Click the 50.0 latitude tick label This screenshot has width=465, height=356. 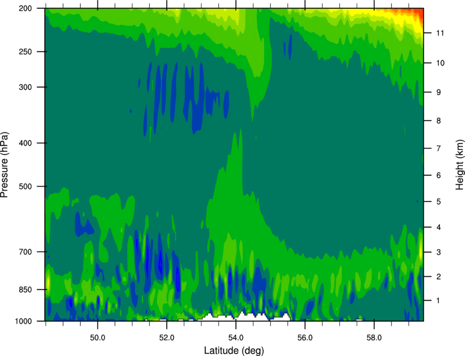tap(97, 338)
